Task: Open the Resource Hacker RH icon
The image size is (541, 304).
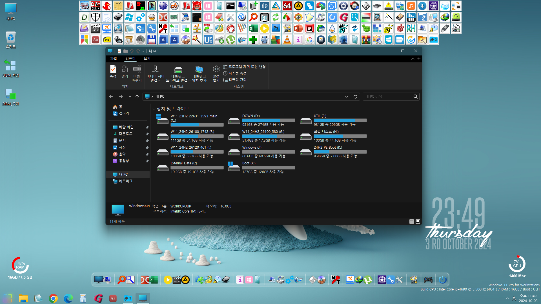Action: [x=411, y=28]
